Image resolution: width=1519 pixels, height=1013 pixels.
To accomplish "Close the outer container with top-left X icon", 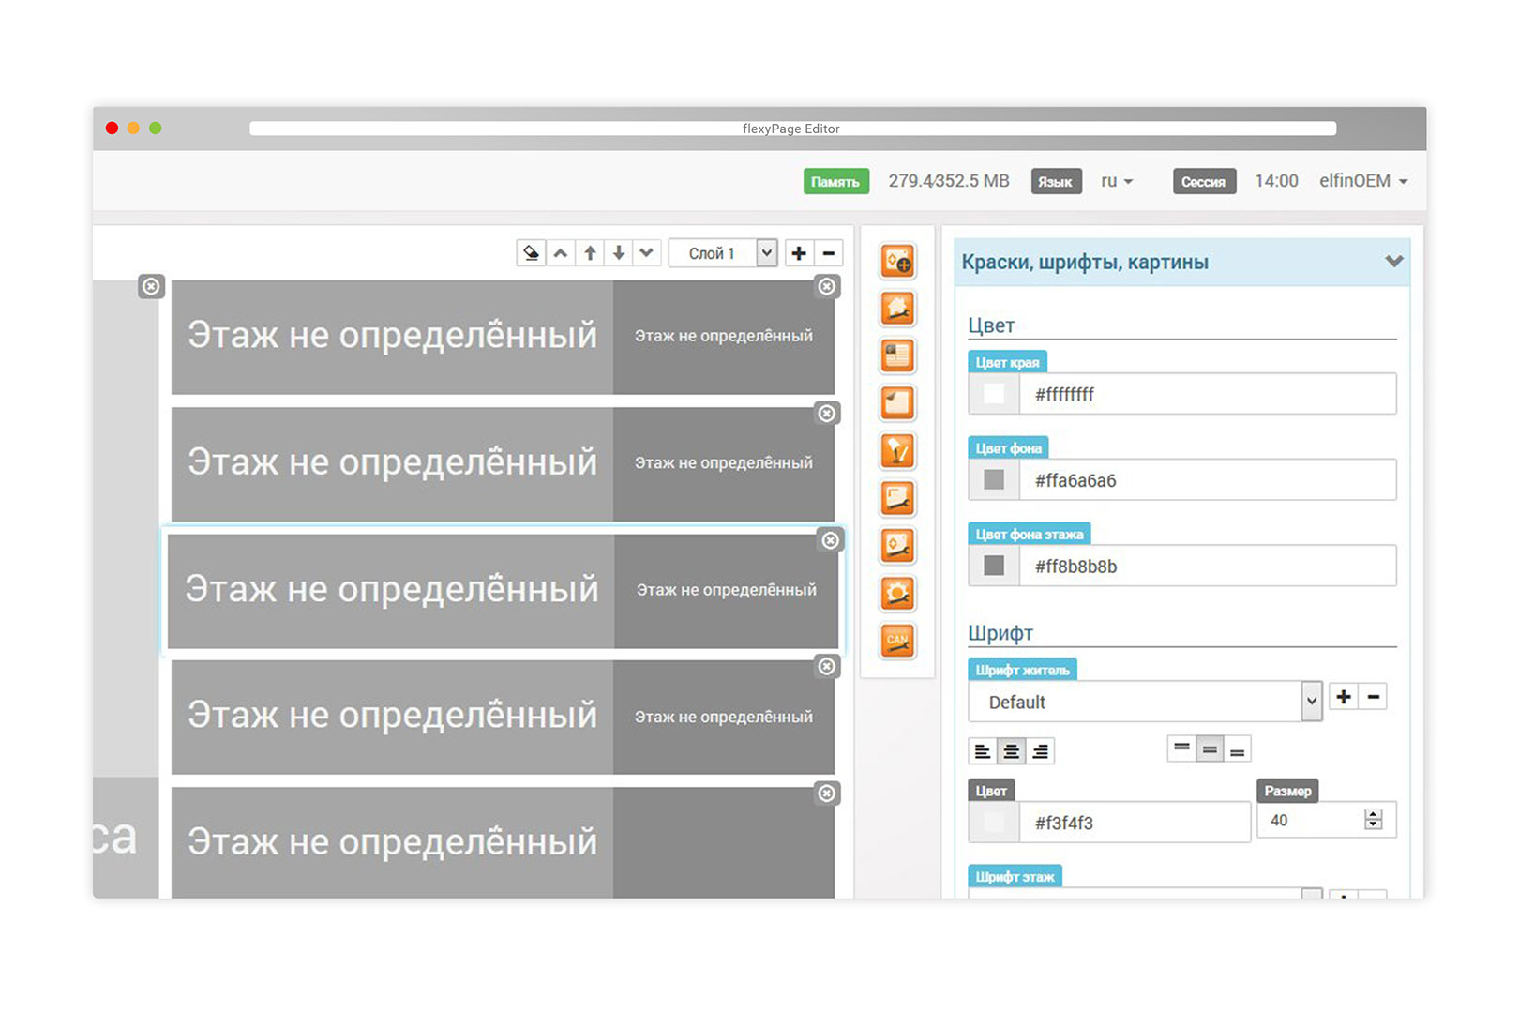I will [x=151, y=286].
